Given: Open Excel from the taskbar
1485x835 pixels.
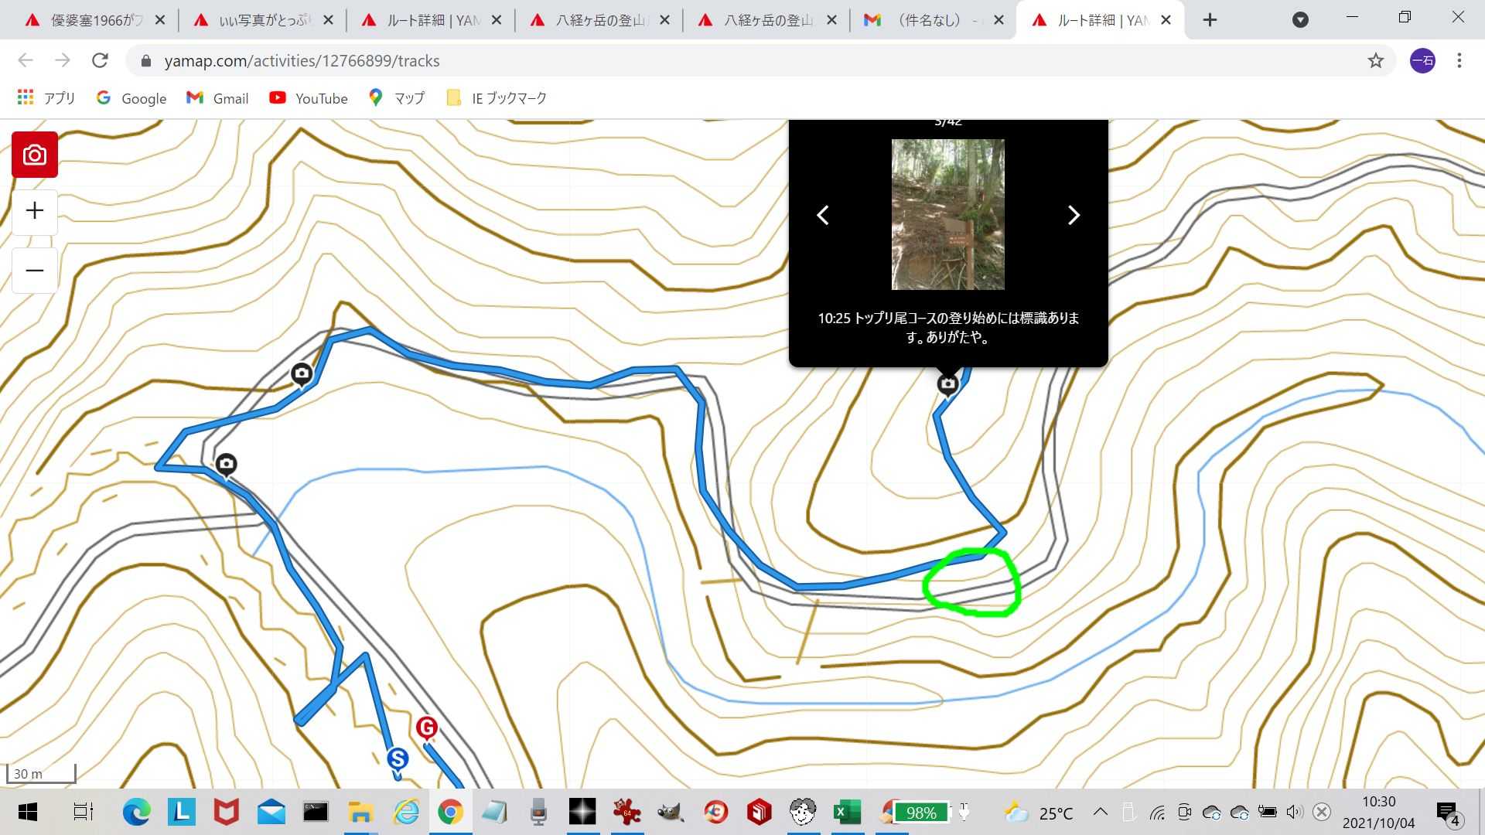Looking at the screenshot, I should coord(846,812).
